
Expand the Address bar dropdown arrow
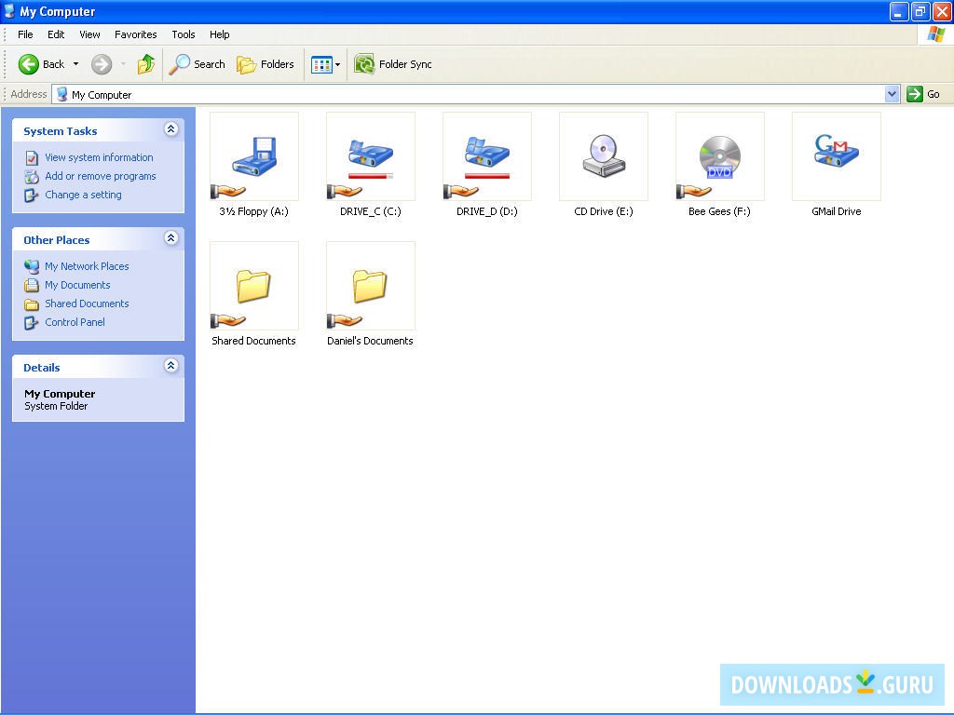point(892,94)
